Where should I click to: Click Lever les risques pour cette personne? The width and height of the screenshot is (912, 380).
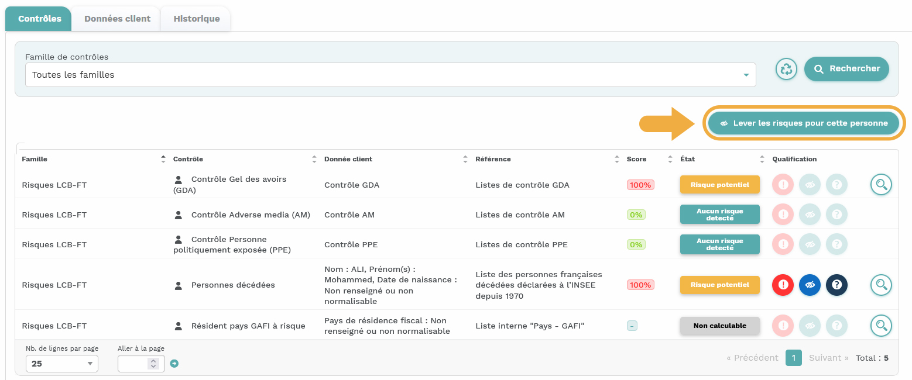point(803,123)
